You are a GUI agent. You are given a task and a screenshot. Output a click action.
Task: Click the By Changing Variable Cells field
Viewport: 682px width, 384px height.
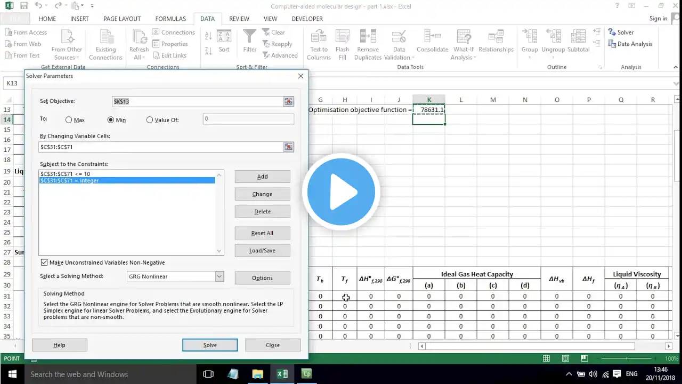pos(161,147)
